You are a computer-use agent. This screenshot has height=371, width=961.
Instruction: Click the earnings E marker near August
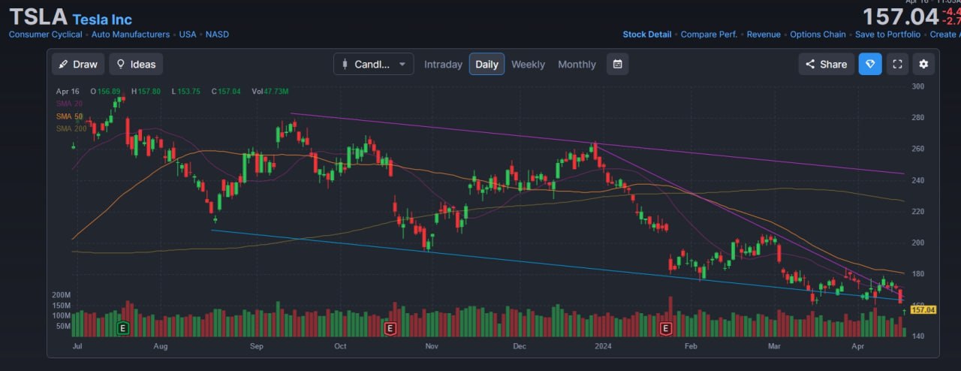pyautogui.click(x=122, y=328)
